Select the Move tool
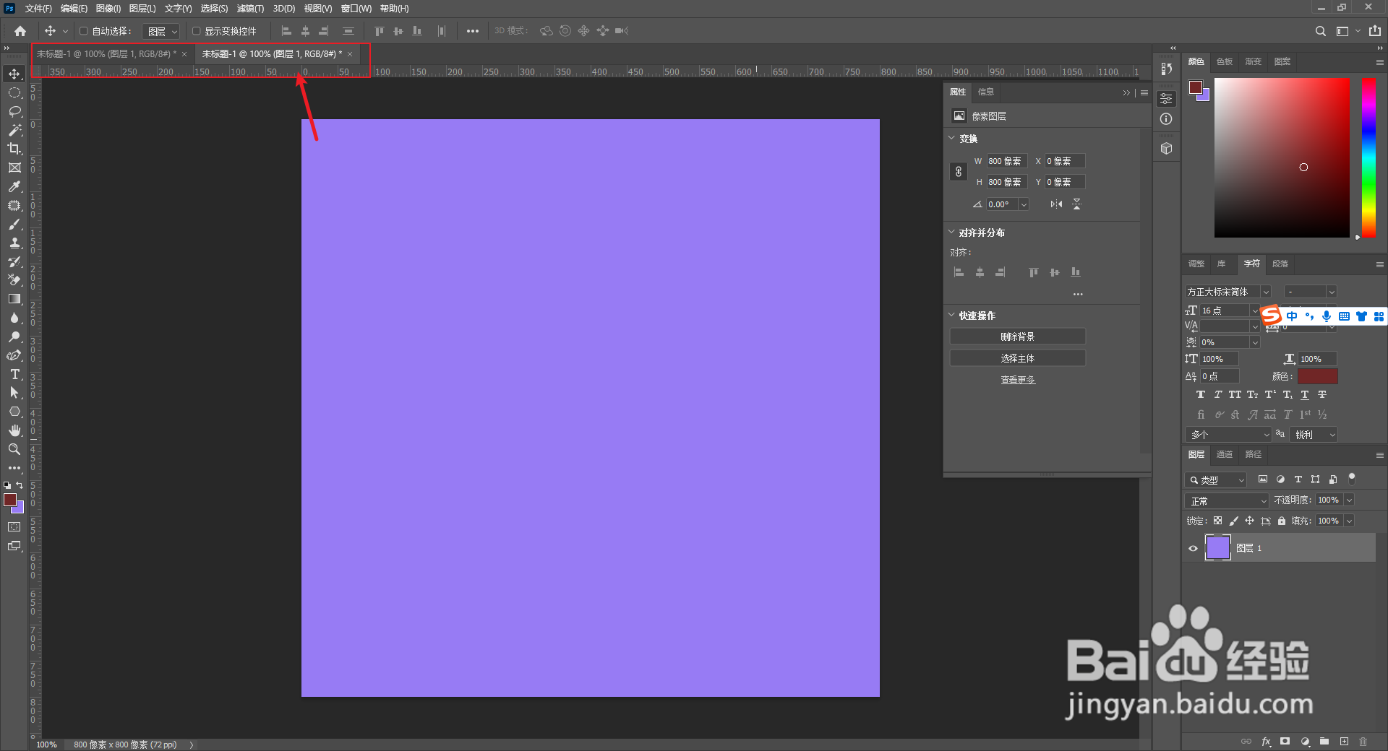 [14, 74]
